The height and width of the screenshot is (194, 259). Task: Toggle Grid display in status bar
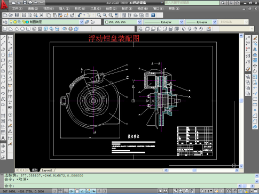tap(60, 191)
